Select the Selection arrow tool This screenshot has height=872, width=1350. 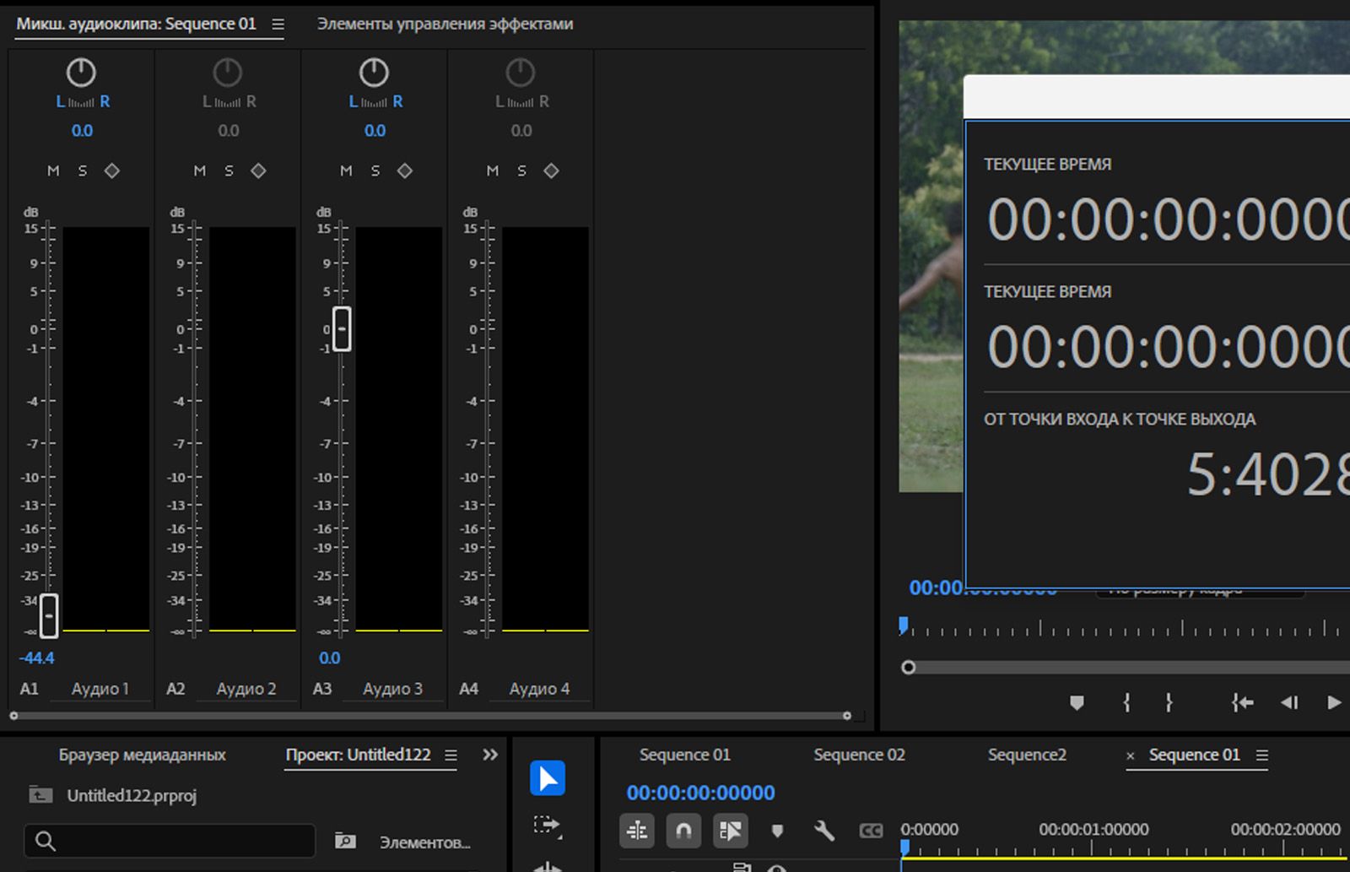[548, 778]
